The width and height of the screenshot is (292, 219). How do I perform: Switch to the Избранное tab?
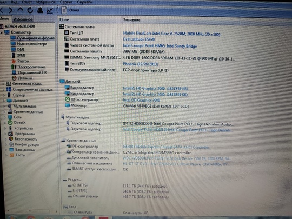(23, 19)
